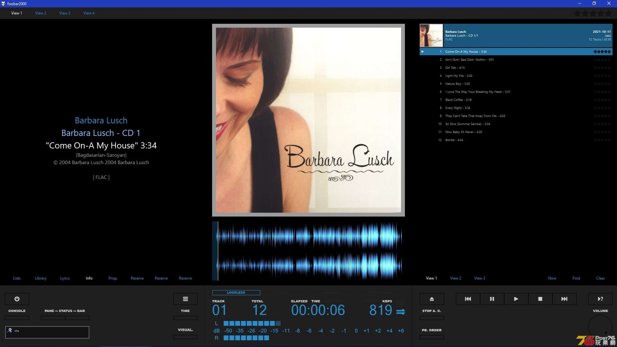Click the Barbara Lusch album header
The width and height of the screenshot is (617, 347).
528,36
